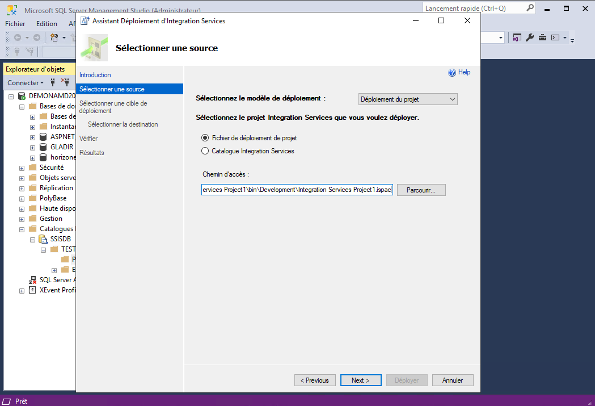This screenshot has height=406, width=595.
Task: Open the back navigation history dropdown arrow
Action: coord(27,37)
